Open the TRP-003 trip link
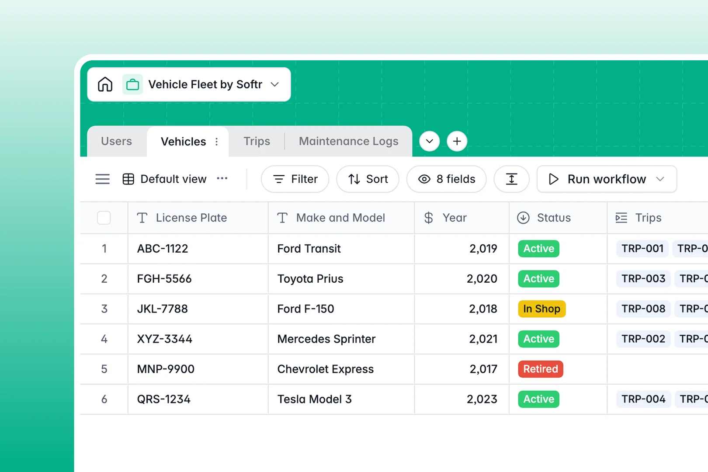This screenshot has width=708, height=472. click(643, 279)
